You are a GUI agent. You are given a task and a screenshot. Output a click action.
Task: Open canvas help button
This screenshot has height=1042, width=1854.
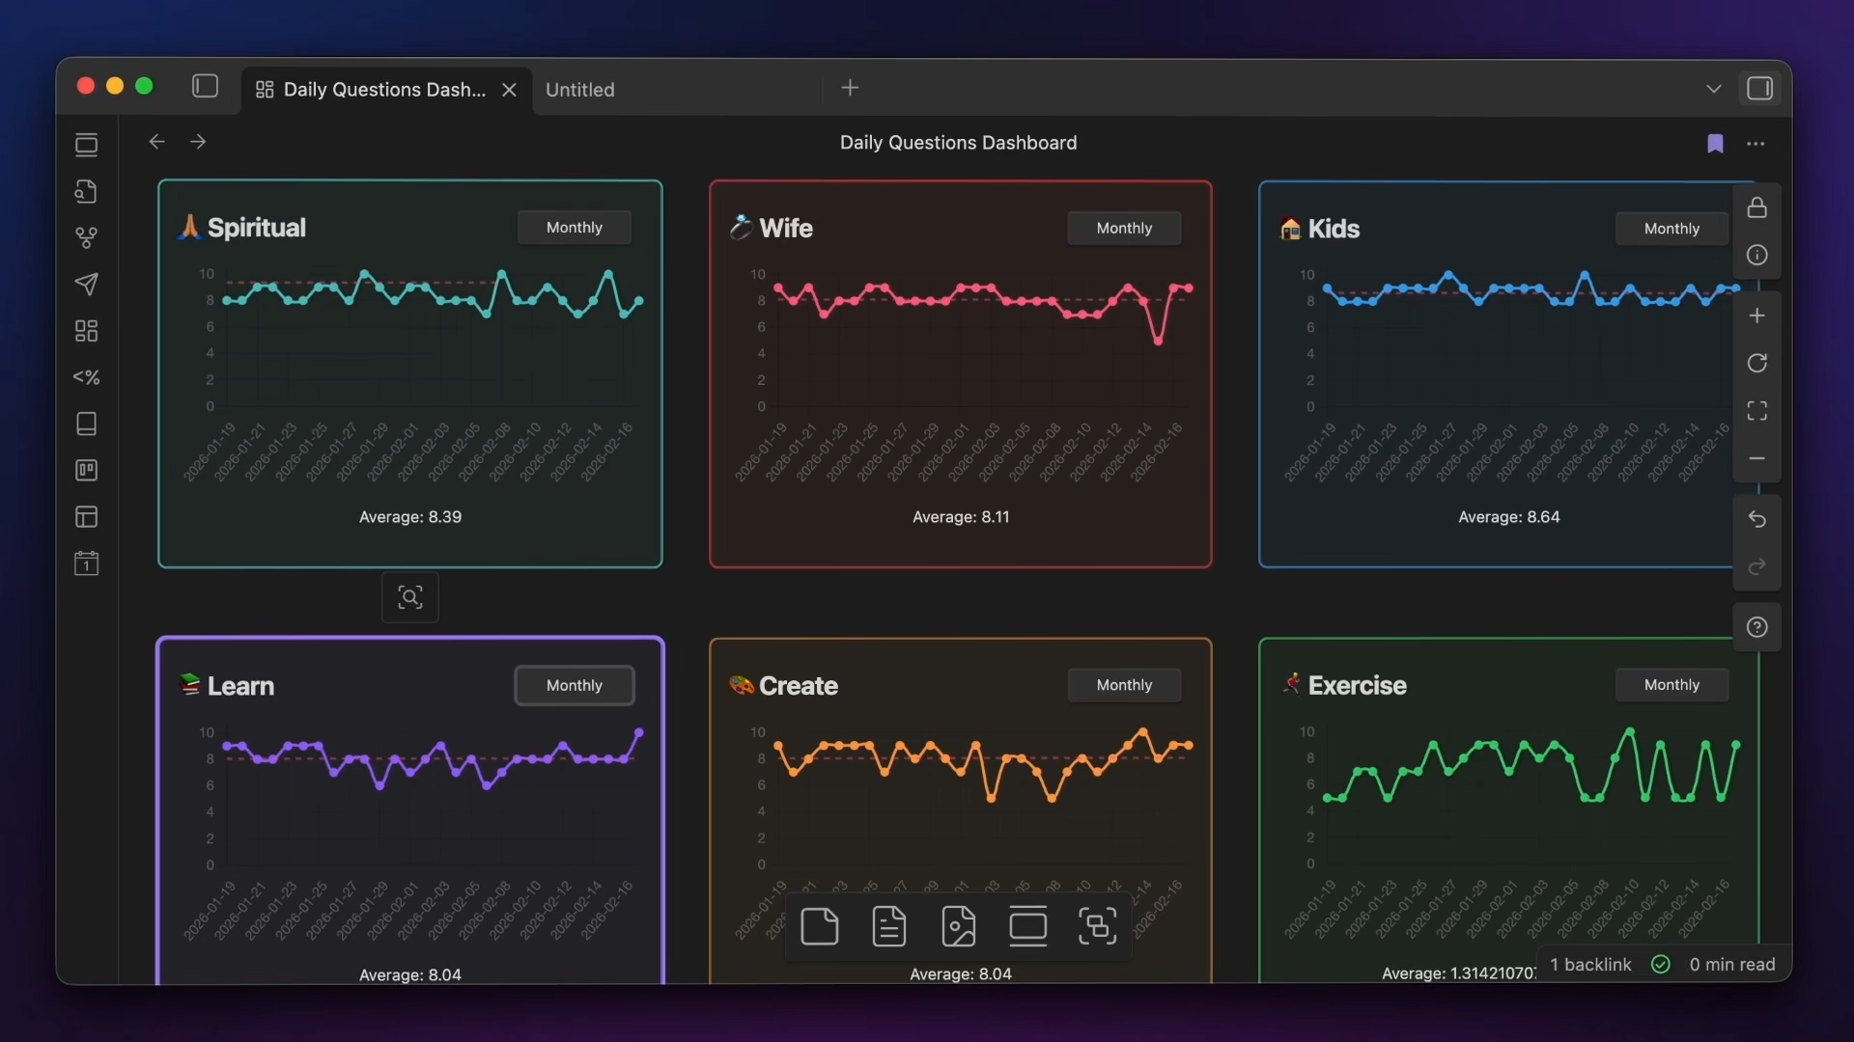point(1756,627)
